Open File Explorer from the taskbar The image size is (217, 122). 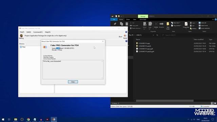click(x=16, y=119)
